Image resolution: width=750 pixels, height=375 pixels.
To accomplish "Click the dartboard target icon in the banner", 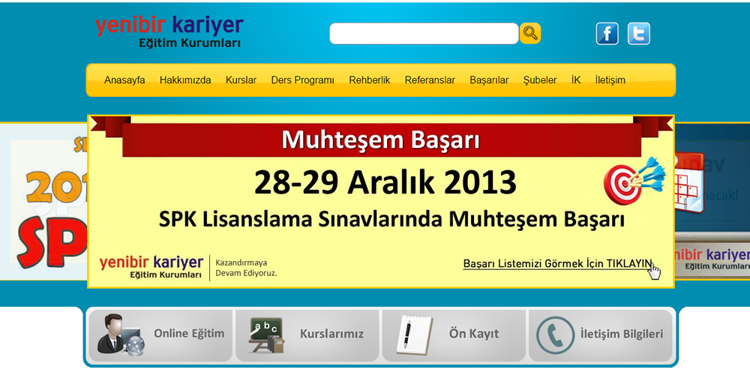I will point(634,181).
